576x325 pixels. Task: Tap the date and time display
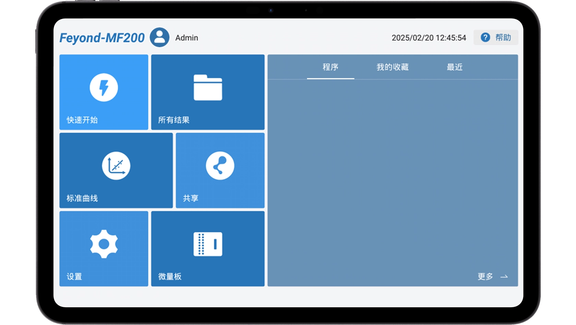[429, 38]
